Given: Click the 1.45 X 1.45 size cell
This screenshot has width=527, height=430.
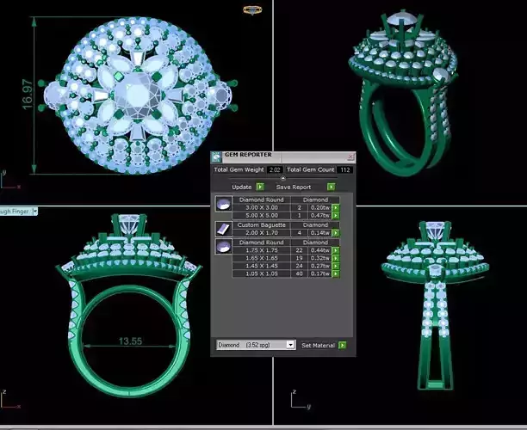Looking at the screenshot, I should tap(262, 266).
